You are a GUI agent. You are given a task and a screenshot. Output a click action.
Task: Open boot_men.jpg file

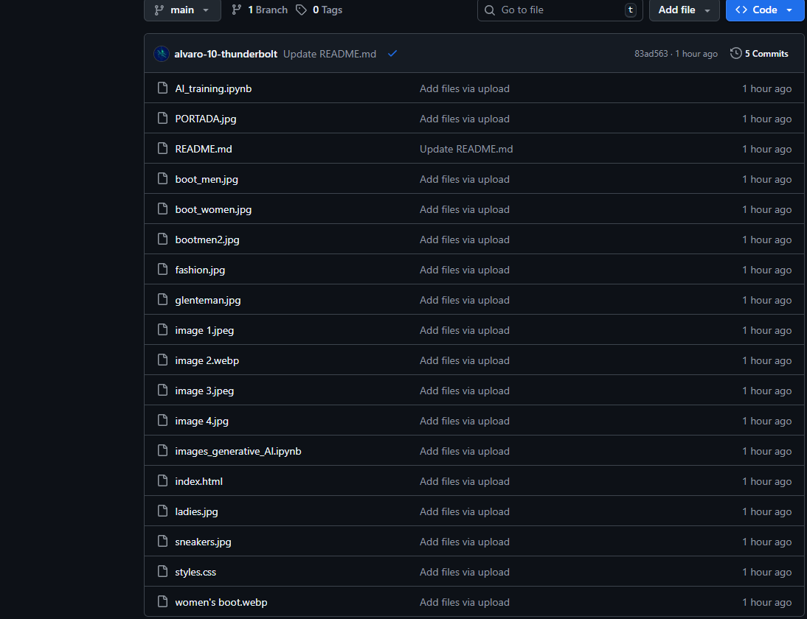(x=207, y=179)
